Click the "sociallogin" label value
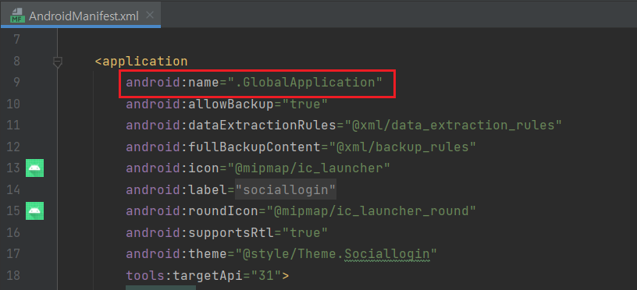Viewport: 637px width, 290px height. (x=286, y=189)
